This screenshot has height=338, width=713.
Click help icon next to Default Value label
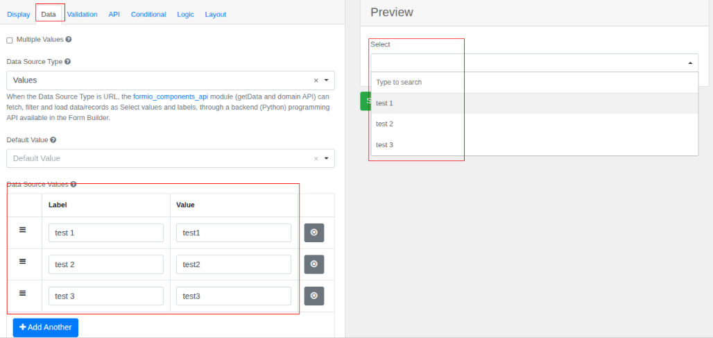tap(53, 140)
